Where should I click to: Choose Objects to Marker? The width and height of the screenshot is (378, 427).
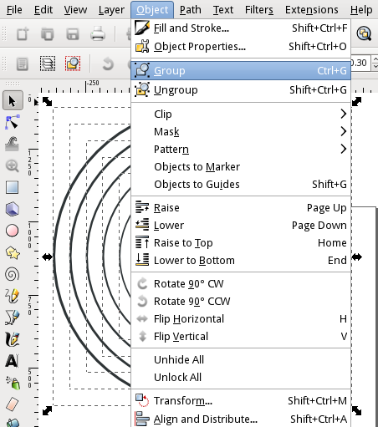[241, 166]
